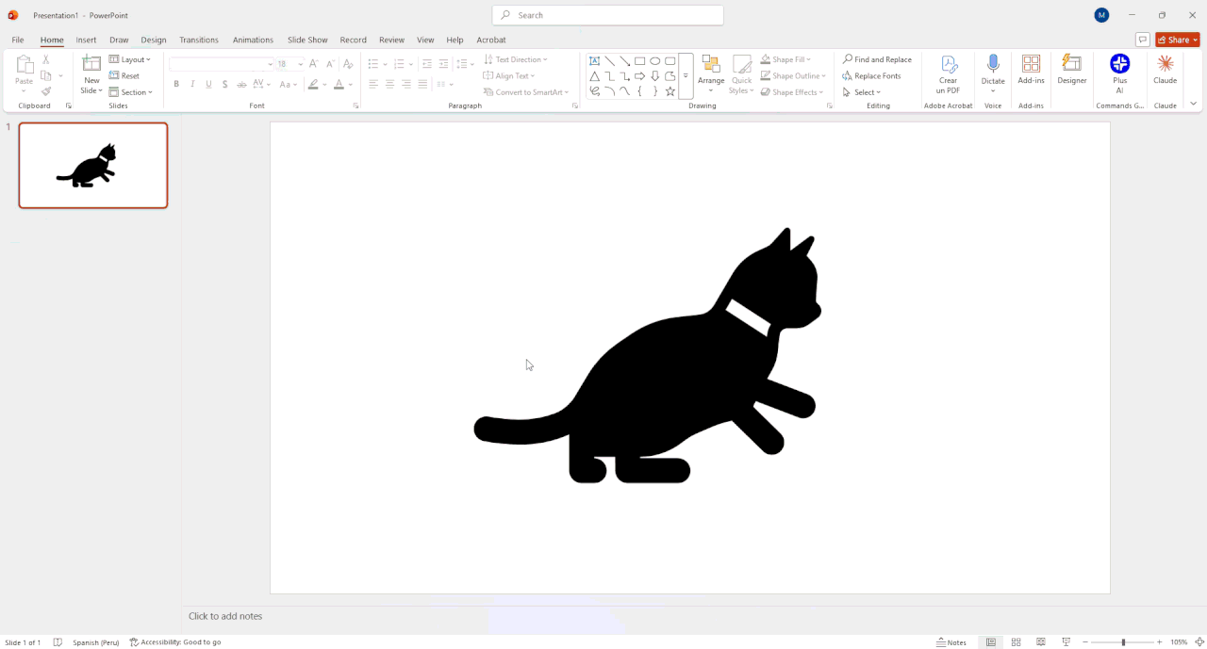The width and height of the screenshot is (1207, 649).
Task: Toggle the Notes pane button
Action: 951,642
